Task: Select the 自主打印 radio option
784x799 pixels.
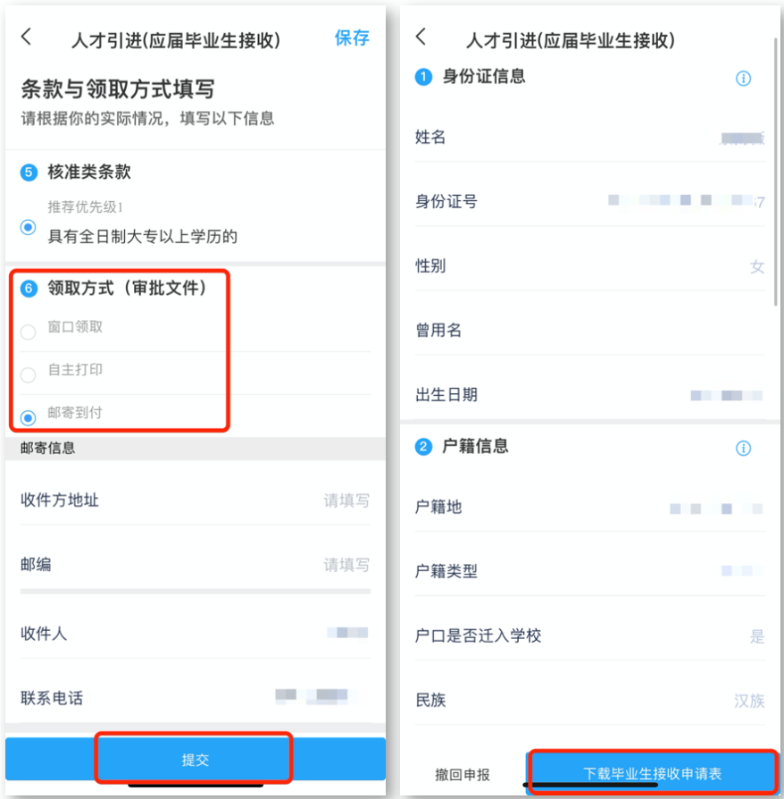Action: tap(28, 375)
